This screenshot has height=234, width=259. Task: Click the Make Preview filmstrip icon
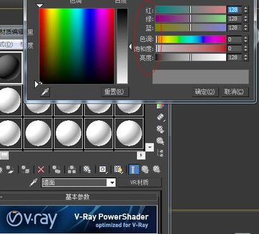pyautogui.click(x=161, y=117)
